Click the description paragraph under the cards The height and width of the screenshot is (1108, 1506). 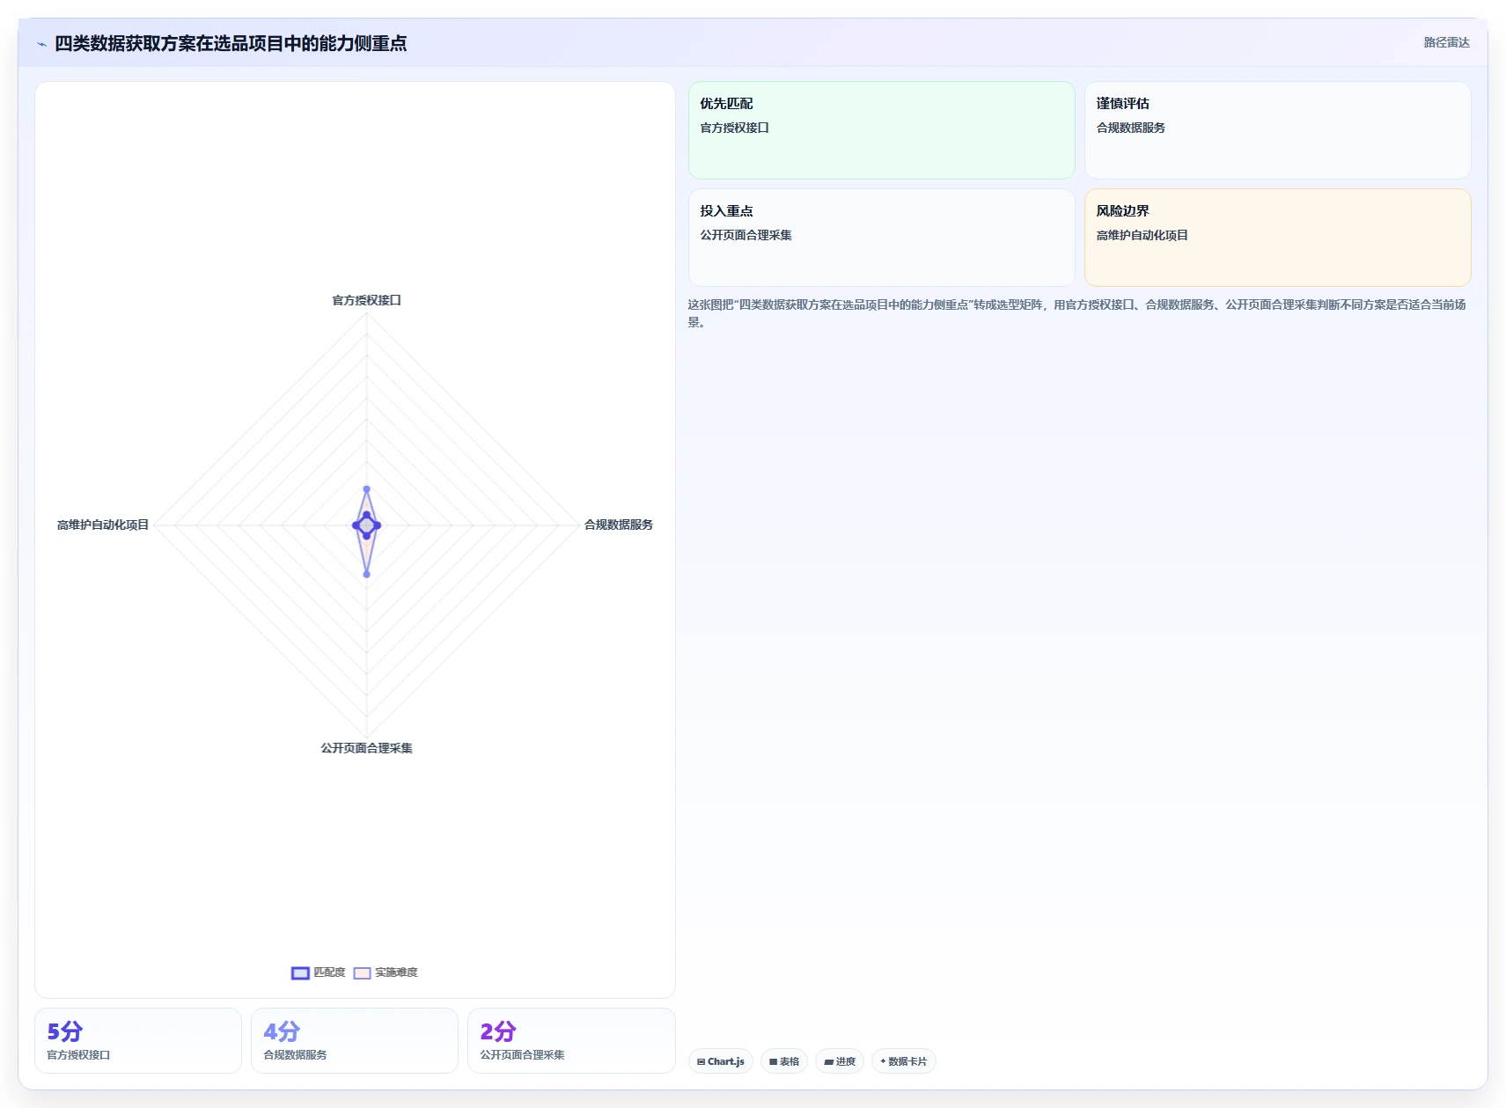tap(1077, 313)
